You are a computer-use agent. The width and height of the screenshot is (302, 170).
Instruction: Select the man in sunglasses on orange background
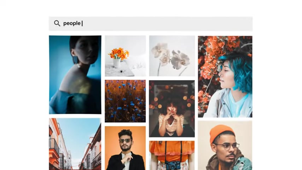[126, 148]
